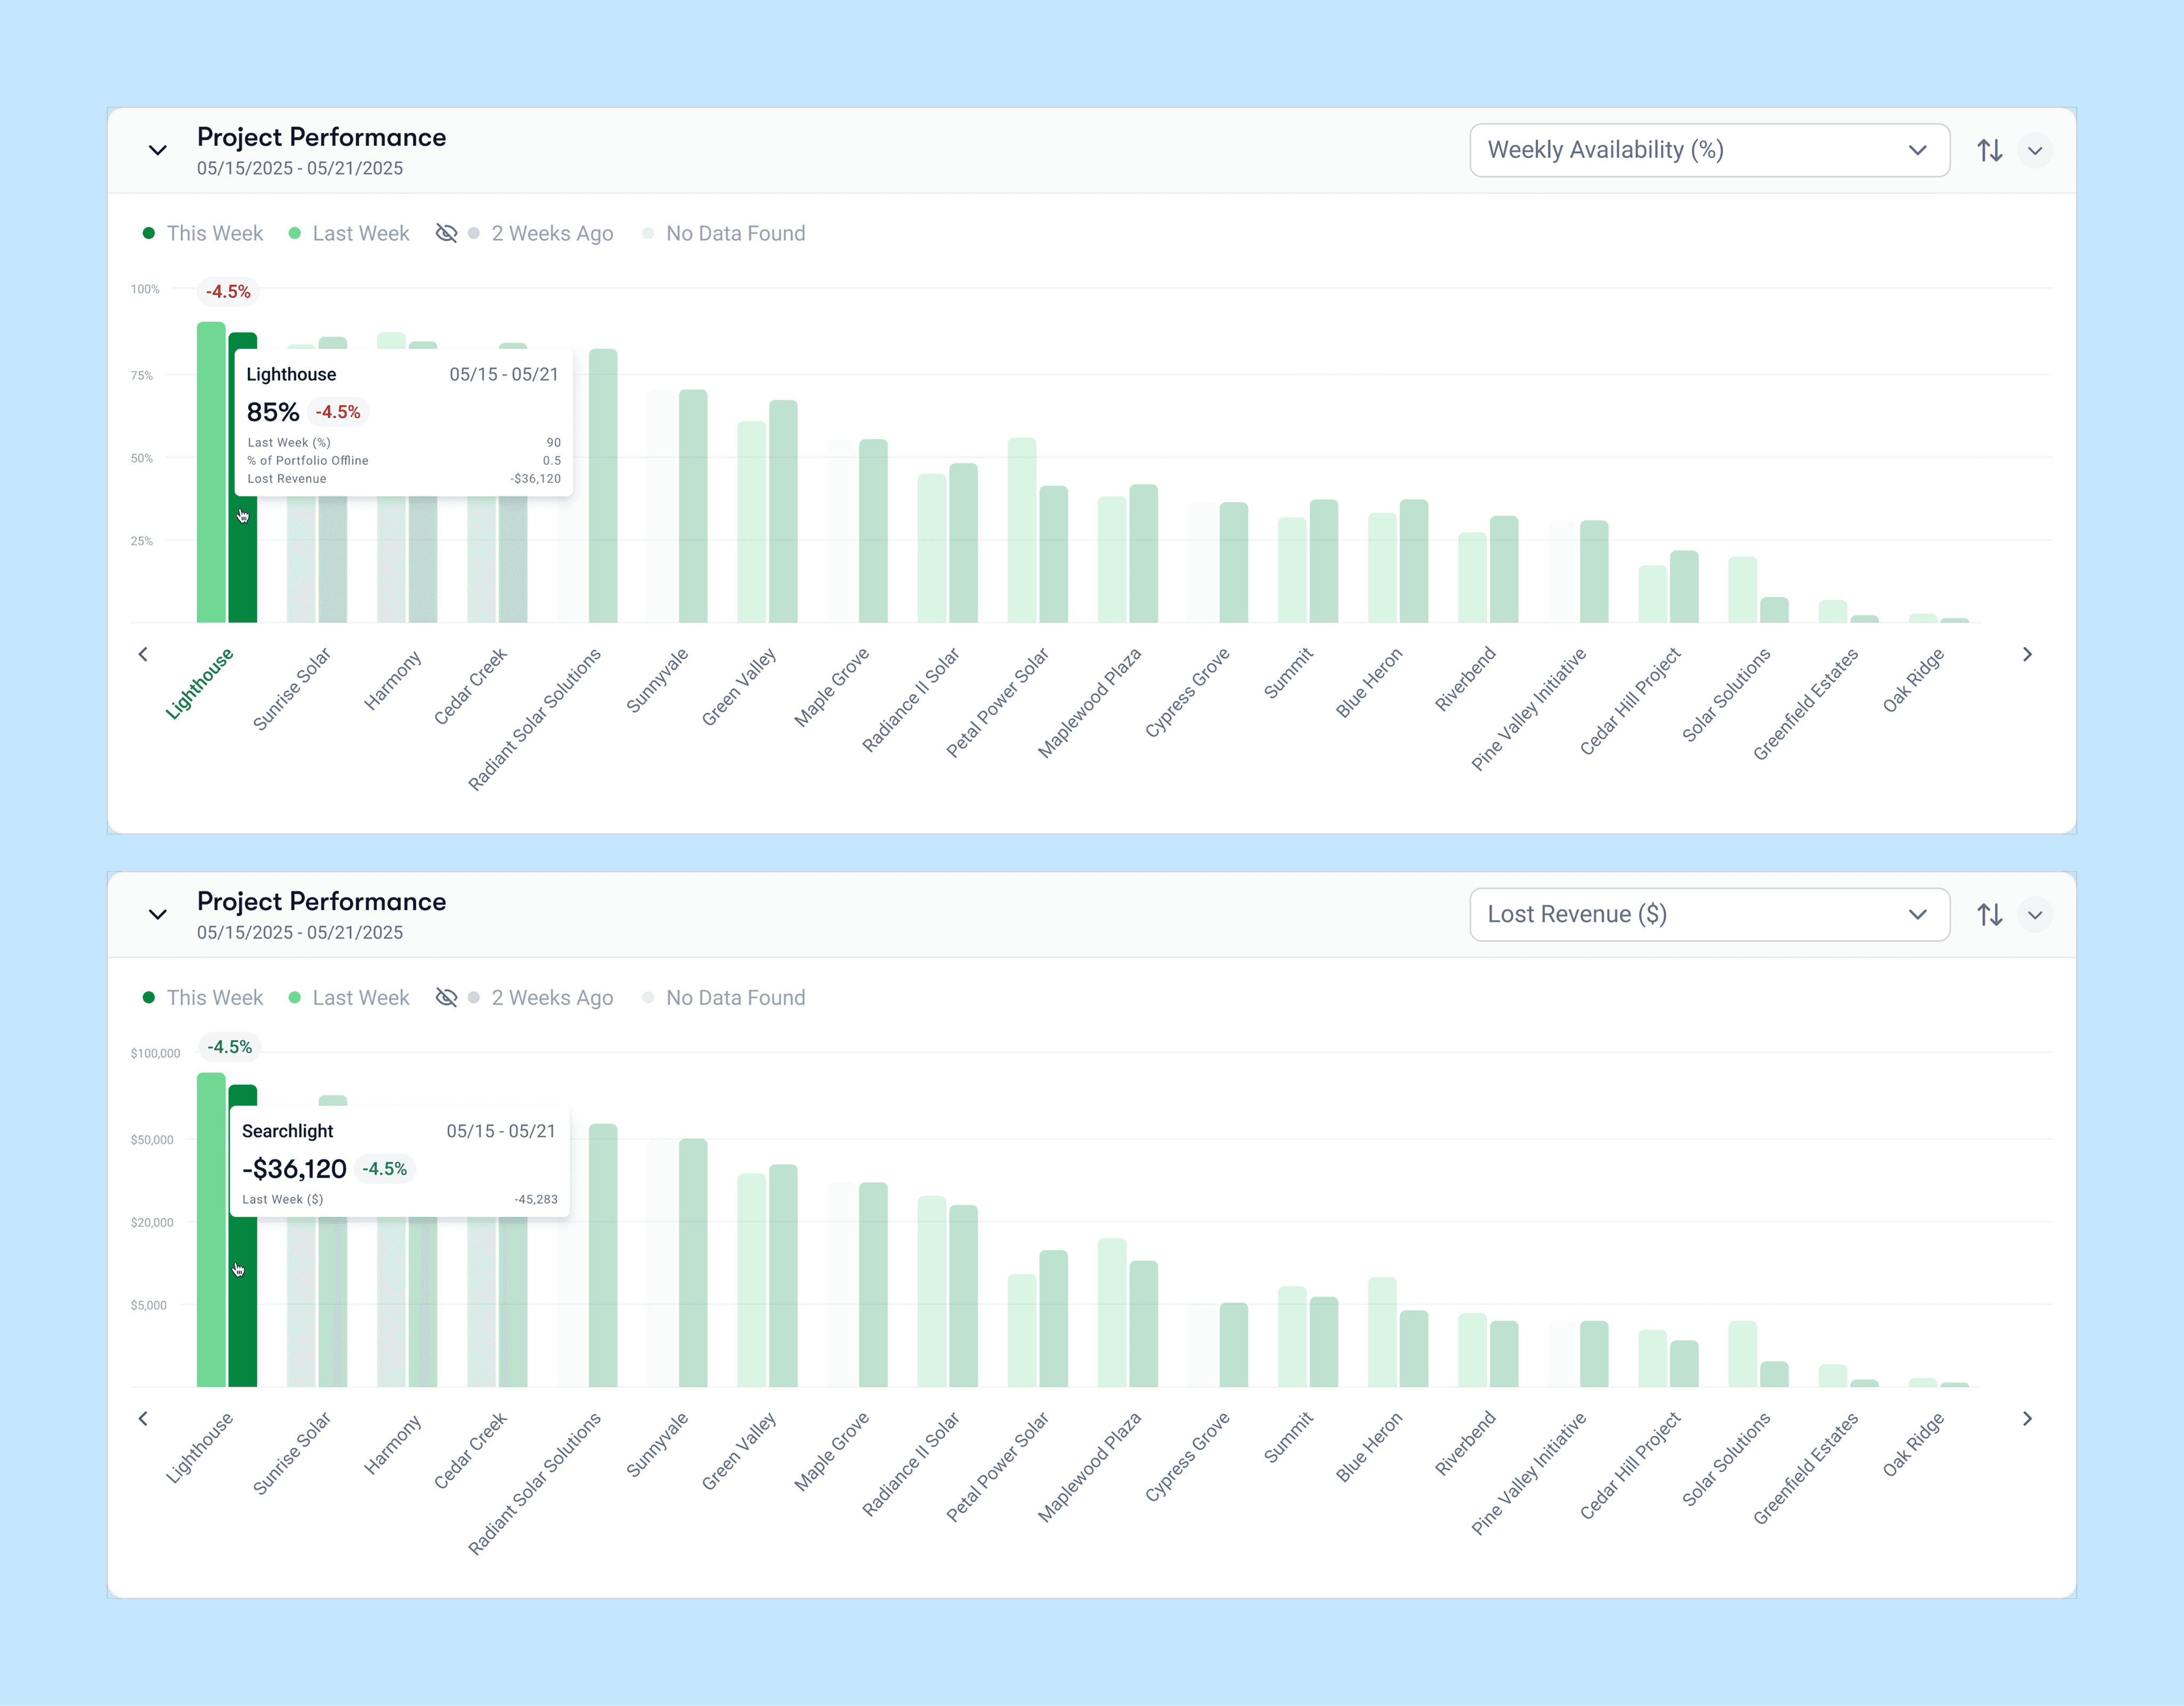Click sort arrows icon in Weekly Availability panel
This screenshot has height=1706, width=2184.
pos(1989,150)
